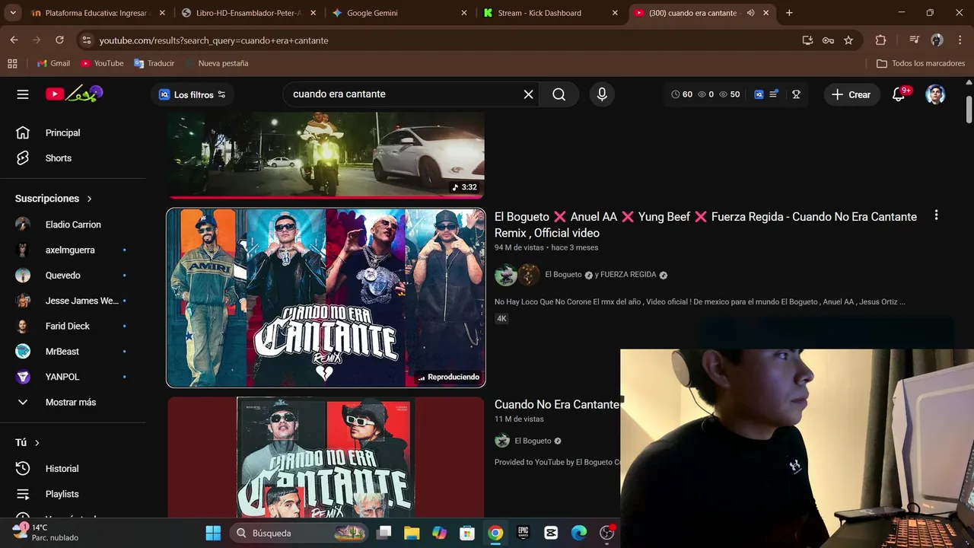This screenshot has width=974, height=548.
Task: Open the YouTube account avatar menu
Action: point(935,94)
